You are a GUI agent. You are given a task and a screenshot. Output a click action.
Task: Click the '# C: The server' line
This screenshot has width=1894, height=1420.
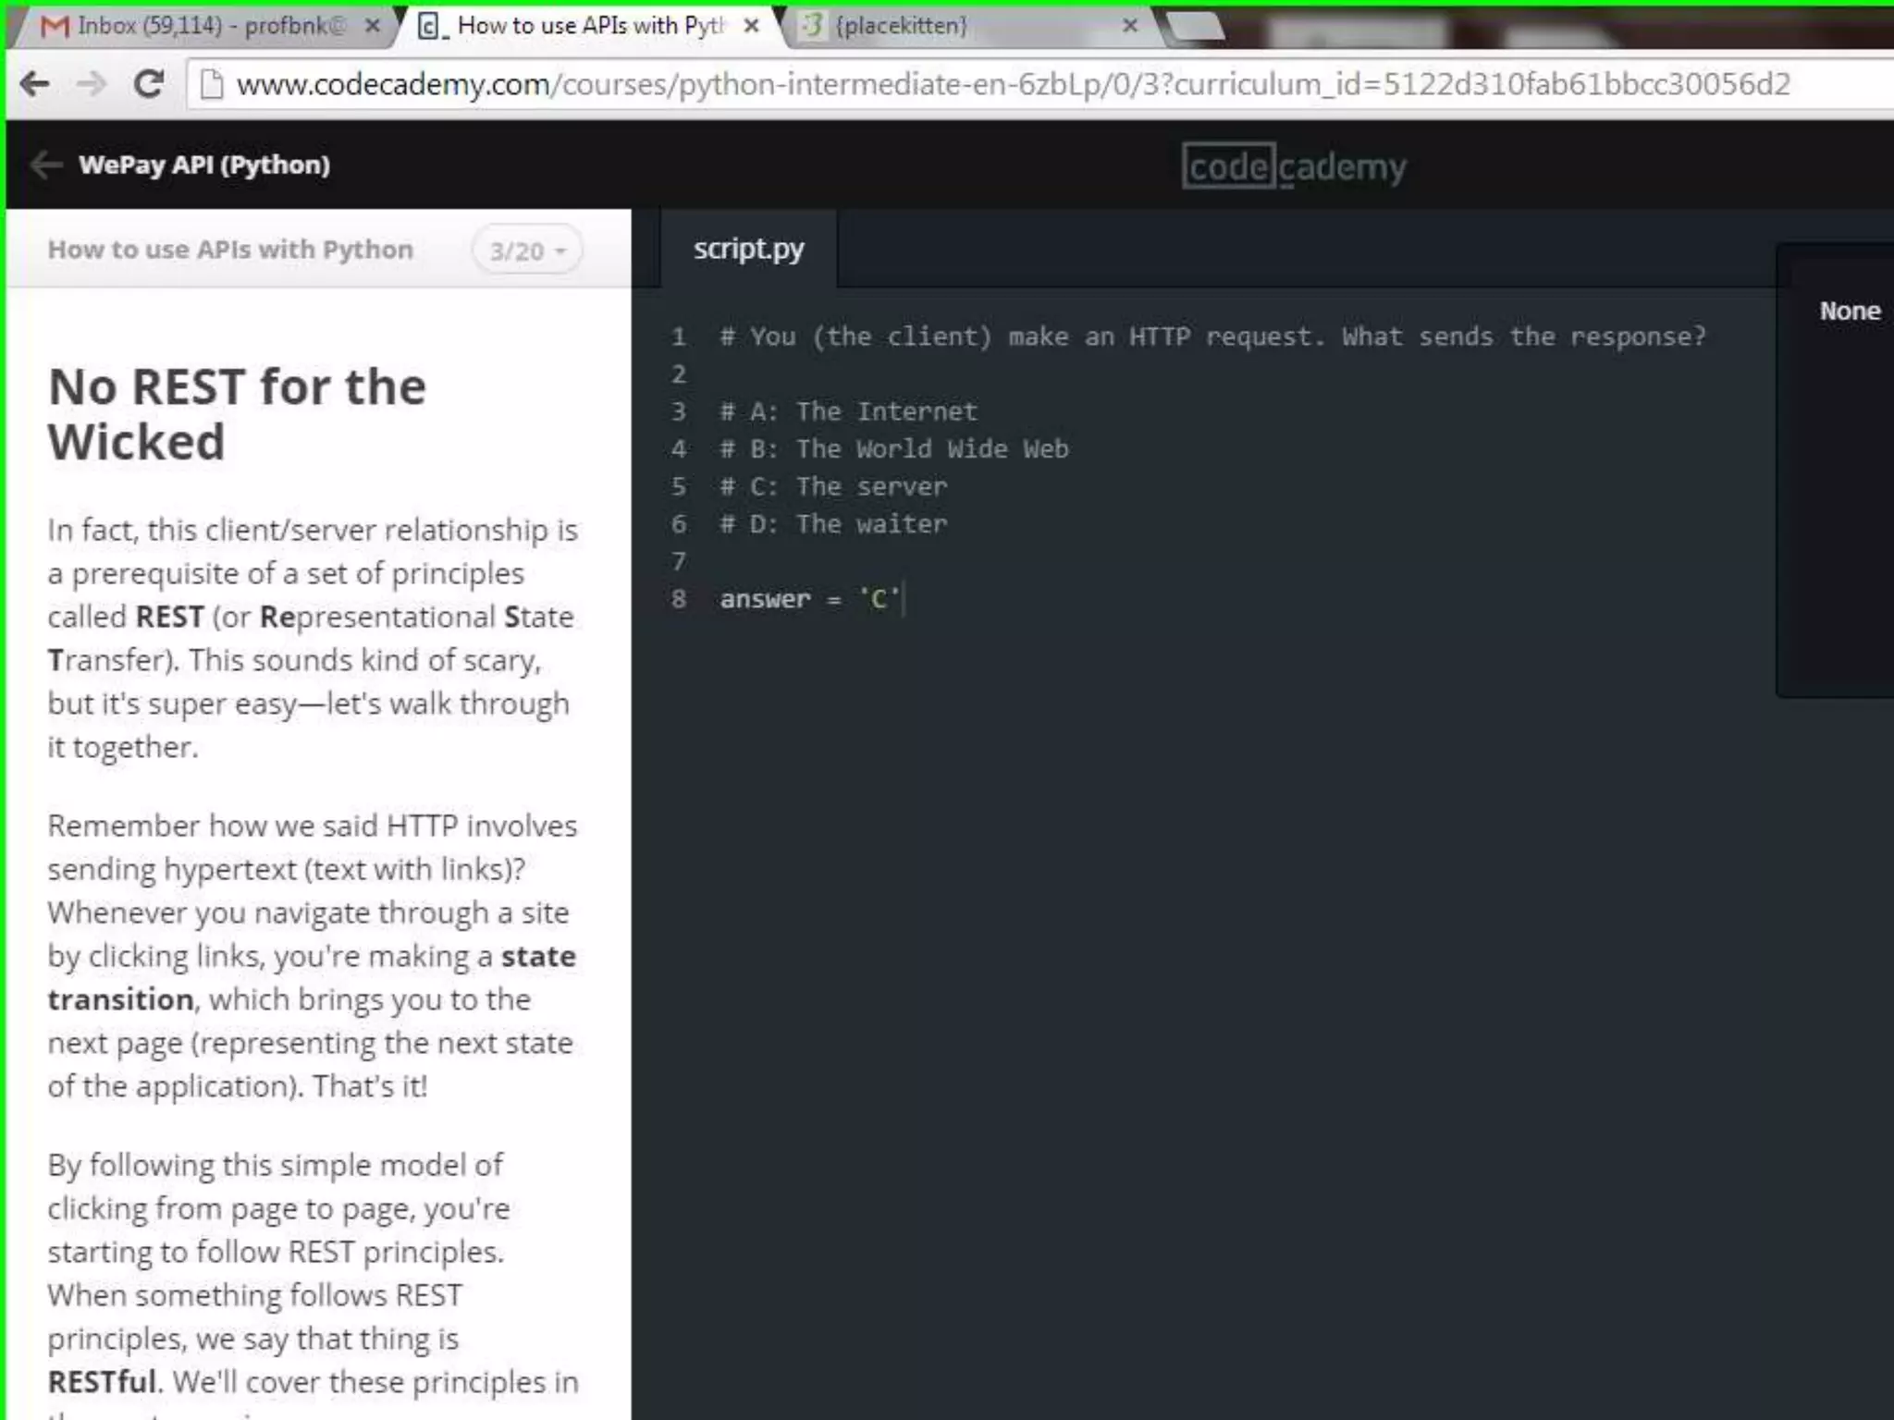(x=833, y=486)
